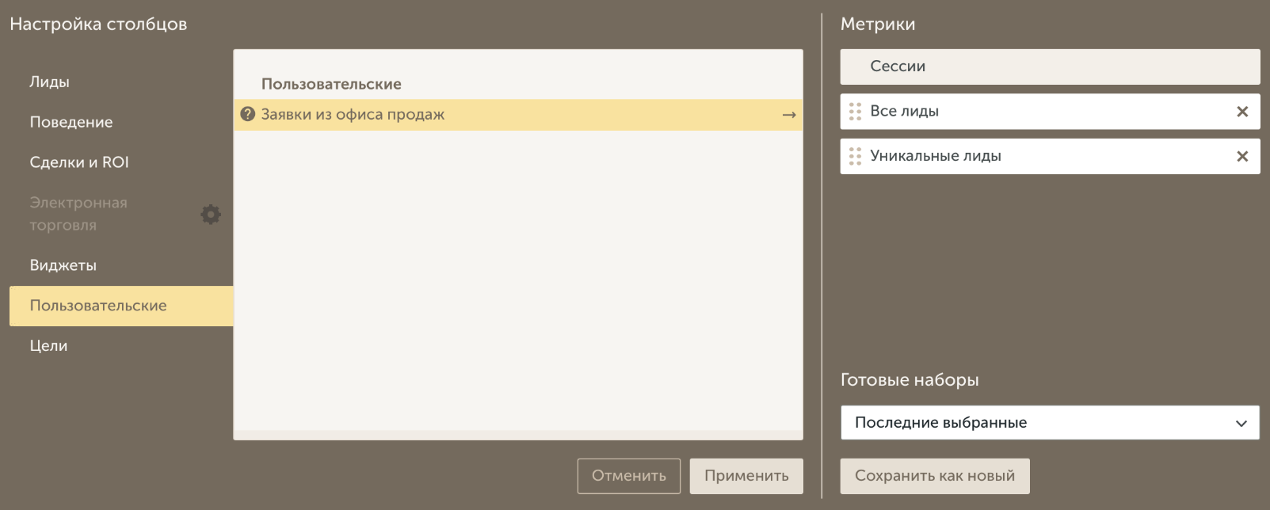Expand the Последние выбранные dropdown
This screenshot has height=510, width=1270.
coord(1049,423)
